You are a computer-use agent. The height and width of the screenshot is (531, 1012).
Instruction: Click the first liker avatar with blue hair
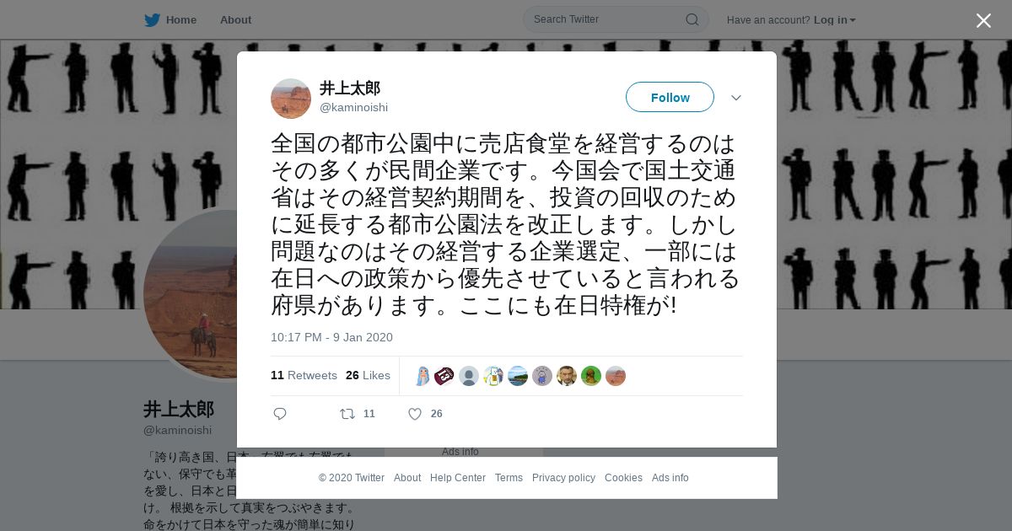click(421, 376)
